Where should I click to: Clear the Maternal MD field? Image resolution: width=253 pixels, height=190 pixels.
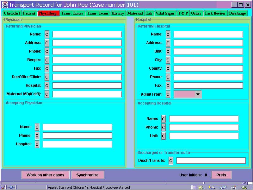tap(46, 94)
